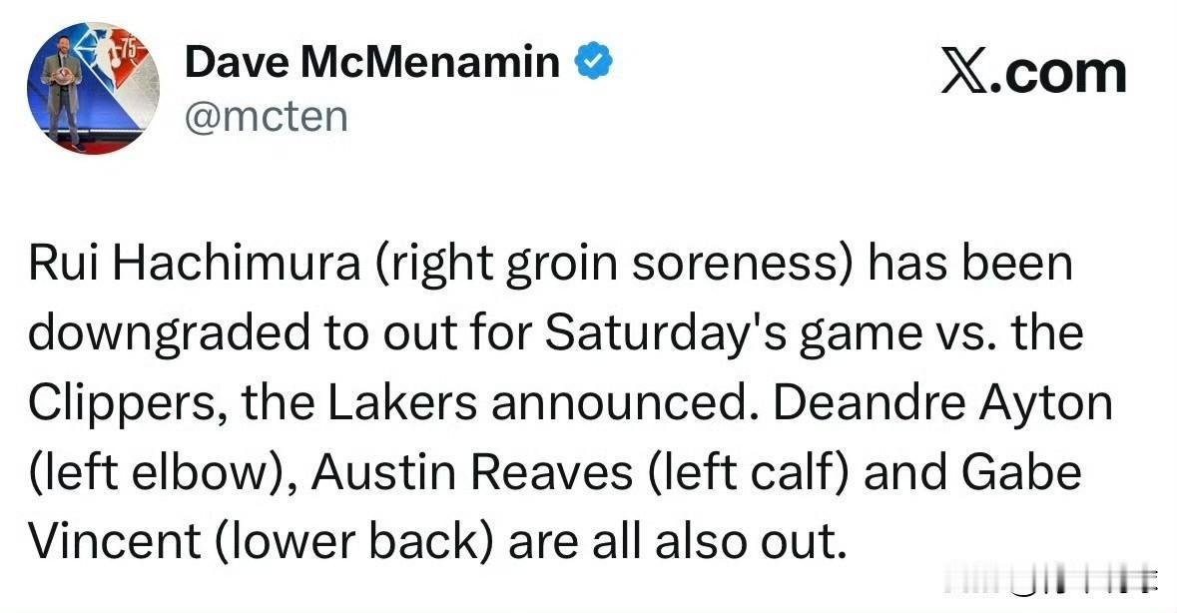Screen dimensions: 1177x613
Task: Click the ".com" text of the X.com watermark
Action: (1058, 74)
